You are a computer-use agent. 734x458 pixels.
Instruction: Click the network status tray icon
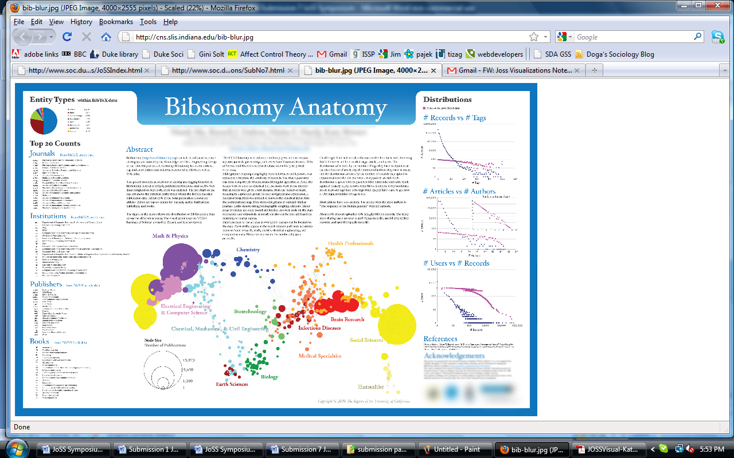[679, 449]
